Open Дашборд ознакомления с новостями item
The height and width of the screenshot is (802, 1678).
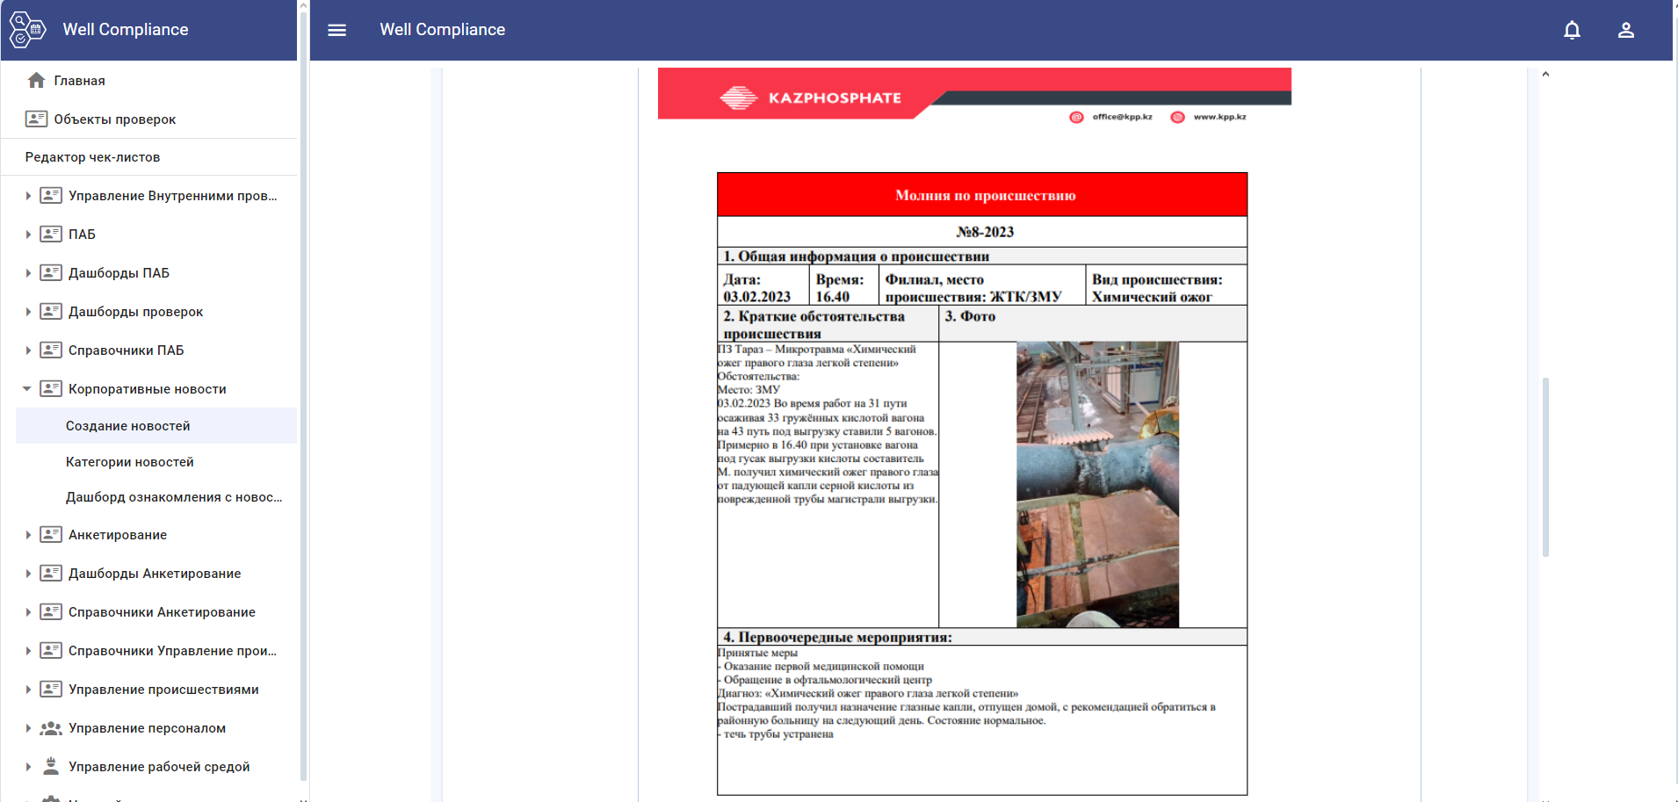click(x=174, y=497)
